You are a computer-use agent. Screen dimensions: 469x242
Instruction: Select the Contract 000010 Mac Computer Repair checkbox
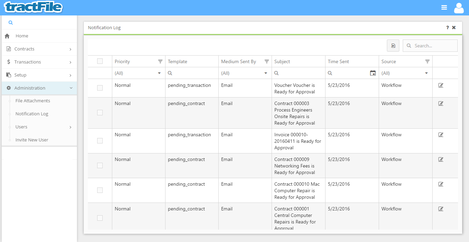pos(100,190)
